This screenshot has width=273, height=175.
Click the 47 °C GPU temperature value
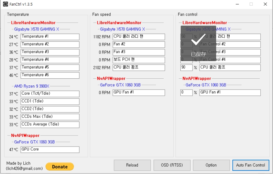[x=14, y=150]
